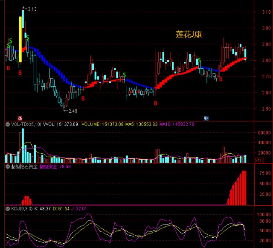Collapse the VOL-TDX indicator panel arrow

[x=8, y=124]
